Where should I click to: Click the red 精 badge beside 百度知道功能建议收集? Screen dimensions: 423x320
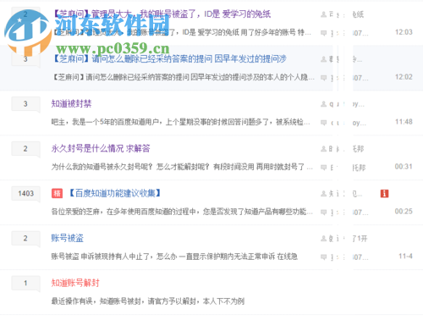click(57, 193)
